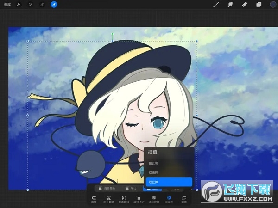This screenshot has width=278, height=208.
Task: Click 垂直翻转 flip vertical
Action: click(124, 200)
